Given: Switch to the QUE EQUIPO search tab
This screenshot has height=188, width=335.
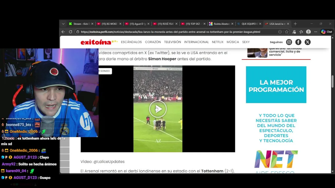Looking at the screenshot, I should tap(247, 24).
